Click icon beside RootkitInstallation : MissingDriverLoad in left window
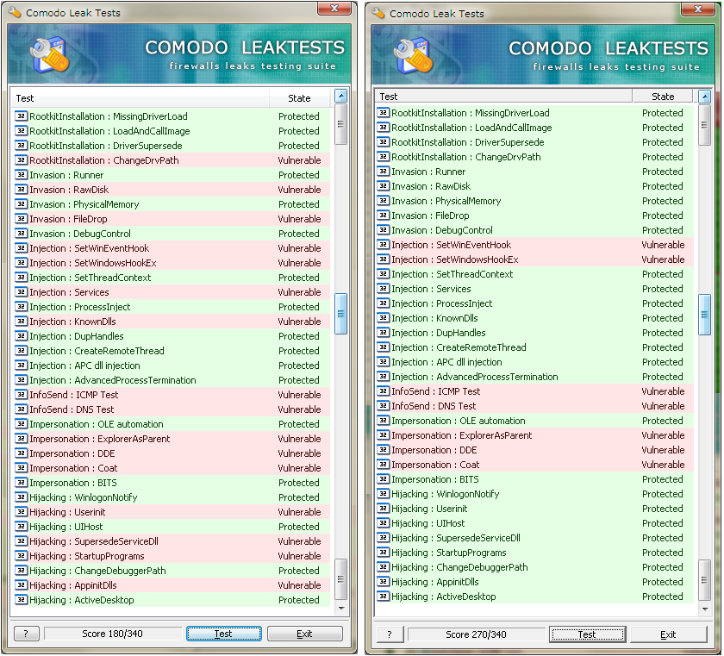Viewport: 724px width, 656px height. [x=21, y=116]
